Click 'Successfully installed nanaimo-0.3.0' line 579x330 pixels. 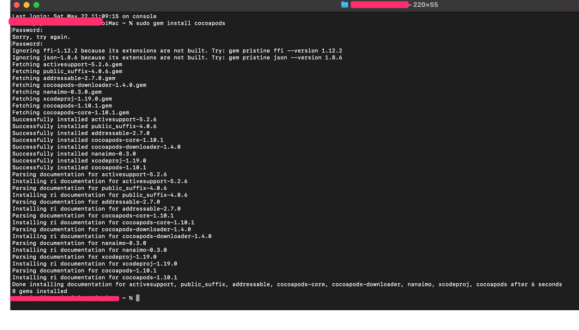click(74, 153)
